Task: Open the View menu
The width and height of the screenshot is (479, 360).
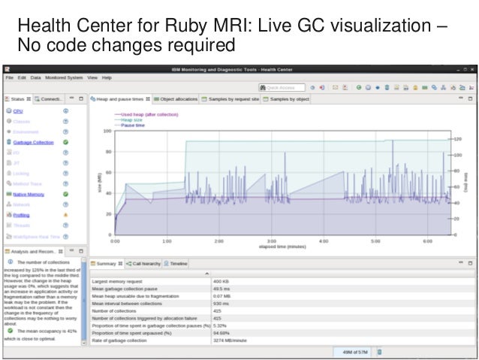Action: (92, 77)
